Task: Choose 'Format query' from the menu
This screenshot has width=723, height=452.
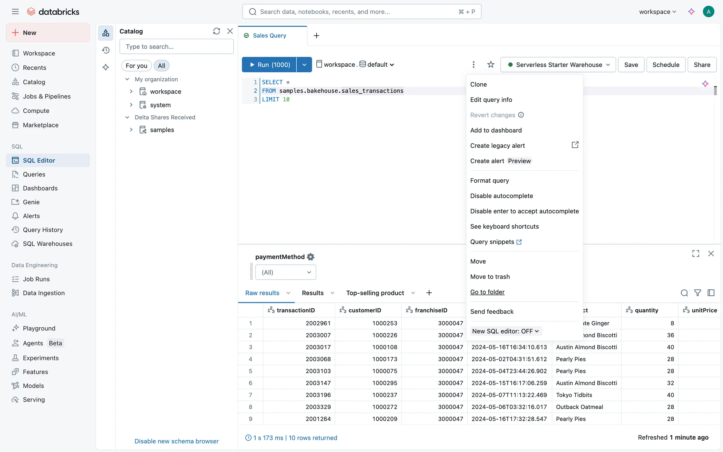Action: point(489,181)
